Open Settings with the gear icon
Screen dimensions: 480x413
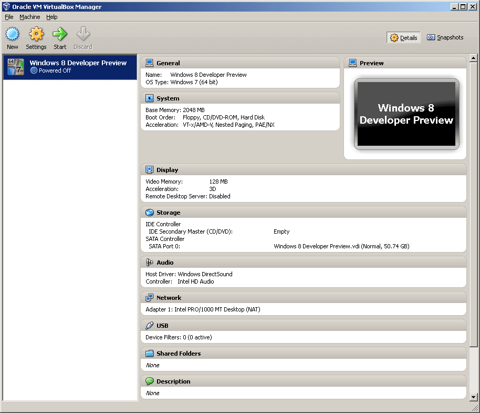tap(36, 34)
